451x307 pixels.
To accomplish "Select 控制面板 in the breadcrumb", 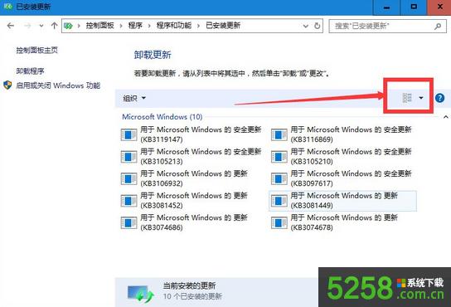I will [99, 26].
